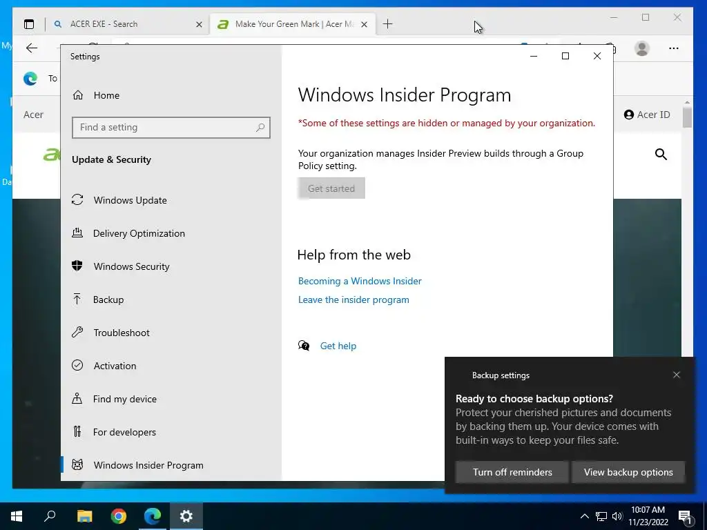707x530 pixels.
Task: Open Windows Update settings page
Action: click(x=130, y=200)
